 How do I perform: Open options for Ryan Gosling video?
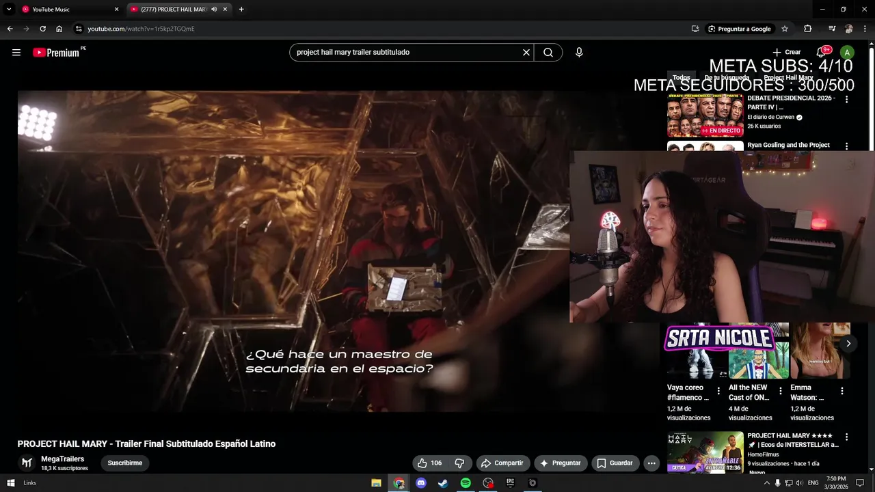click(847, 146)
